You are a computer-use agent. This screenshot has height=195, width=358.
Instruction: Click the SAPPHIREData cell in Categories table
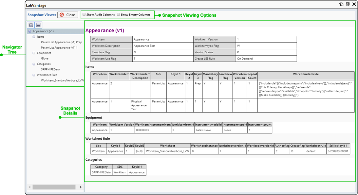(x=101, y=172)
